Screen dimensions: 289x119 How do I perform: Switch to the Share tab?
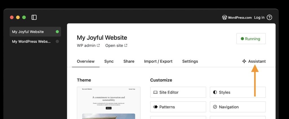129,61
